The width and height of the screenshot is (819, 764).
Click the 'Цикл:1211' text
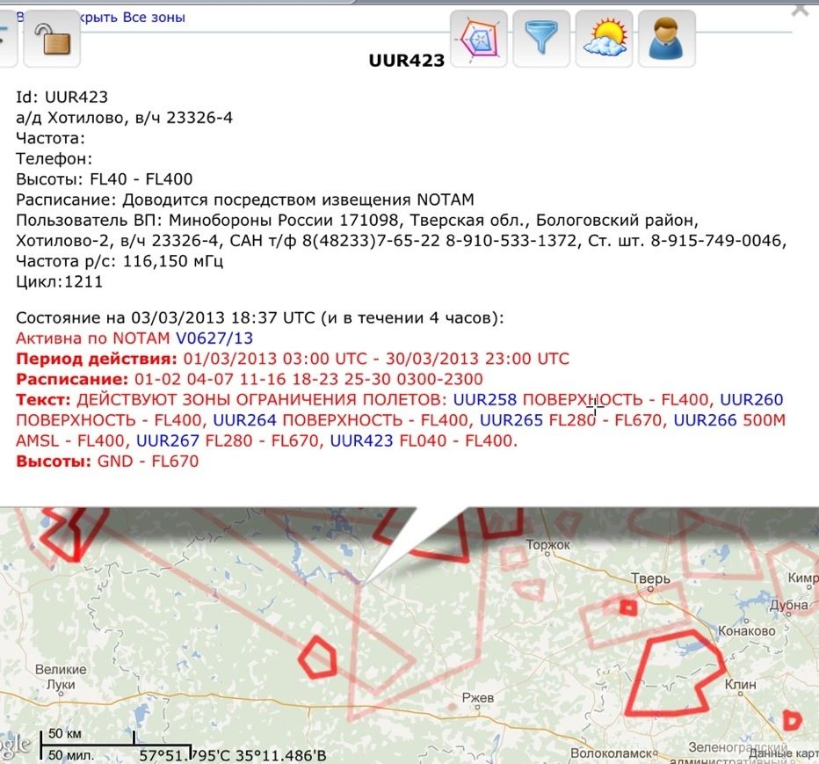[59, 281]
